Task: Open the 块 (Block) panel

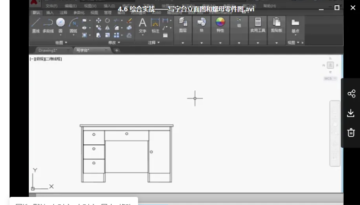Action: click(201, 25)
